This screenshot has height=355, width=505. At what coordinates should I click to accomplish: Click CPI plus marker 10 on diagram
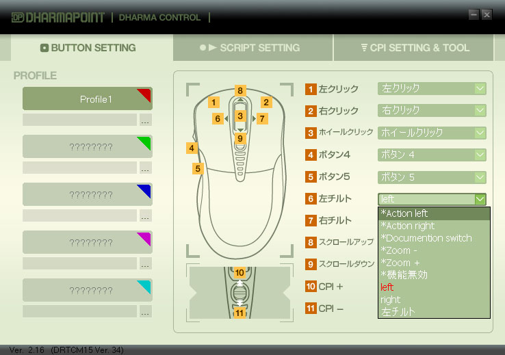[x=239, y=273]
